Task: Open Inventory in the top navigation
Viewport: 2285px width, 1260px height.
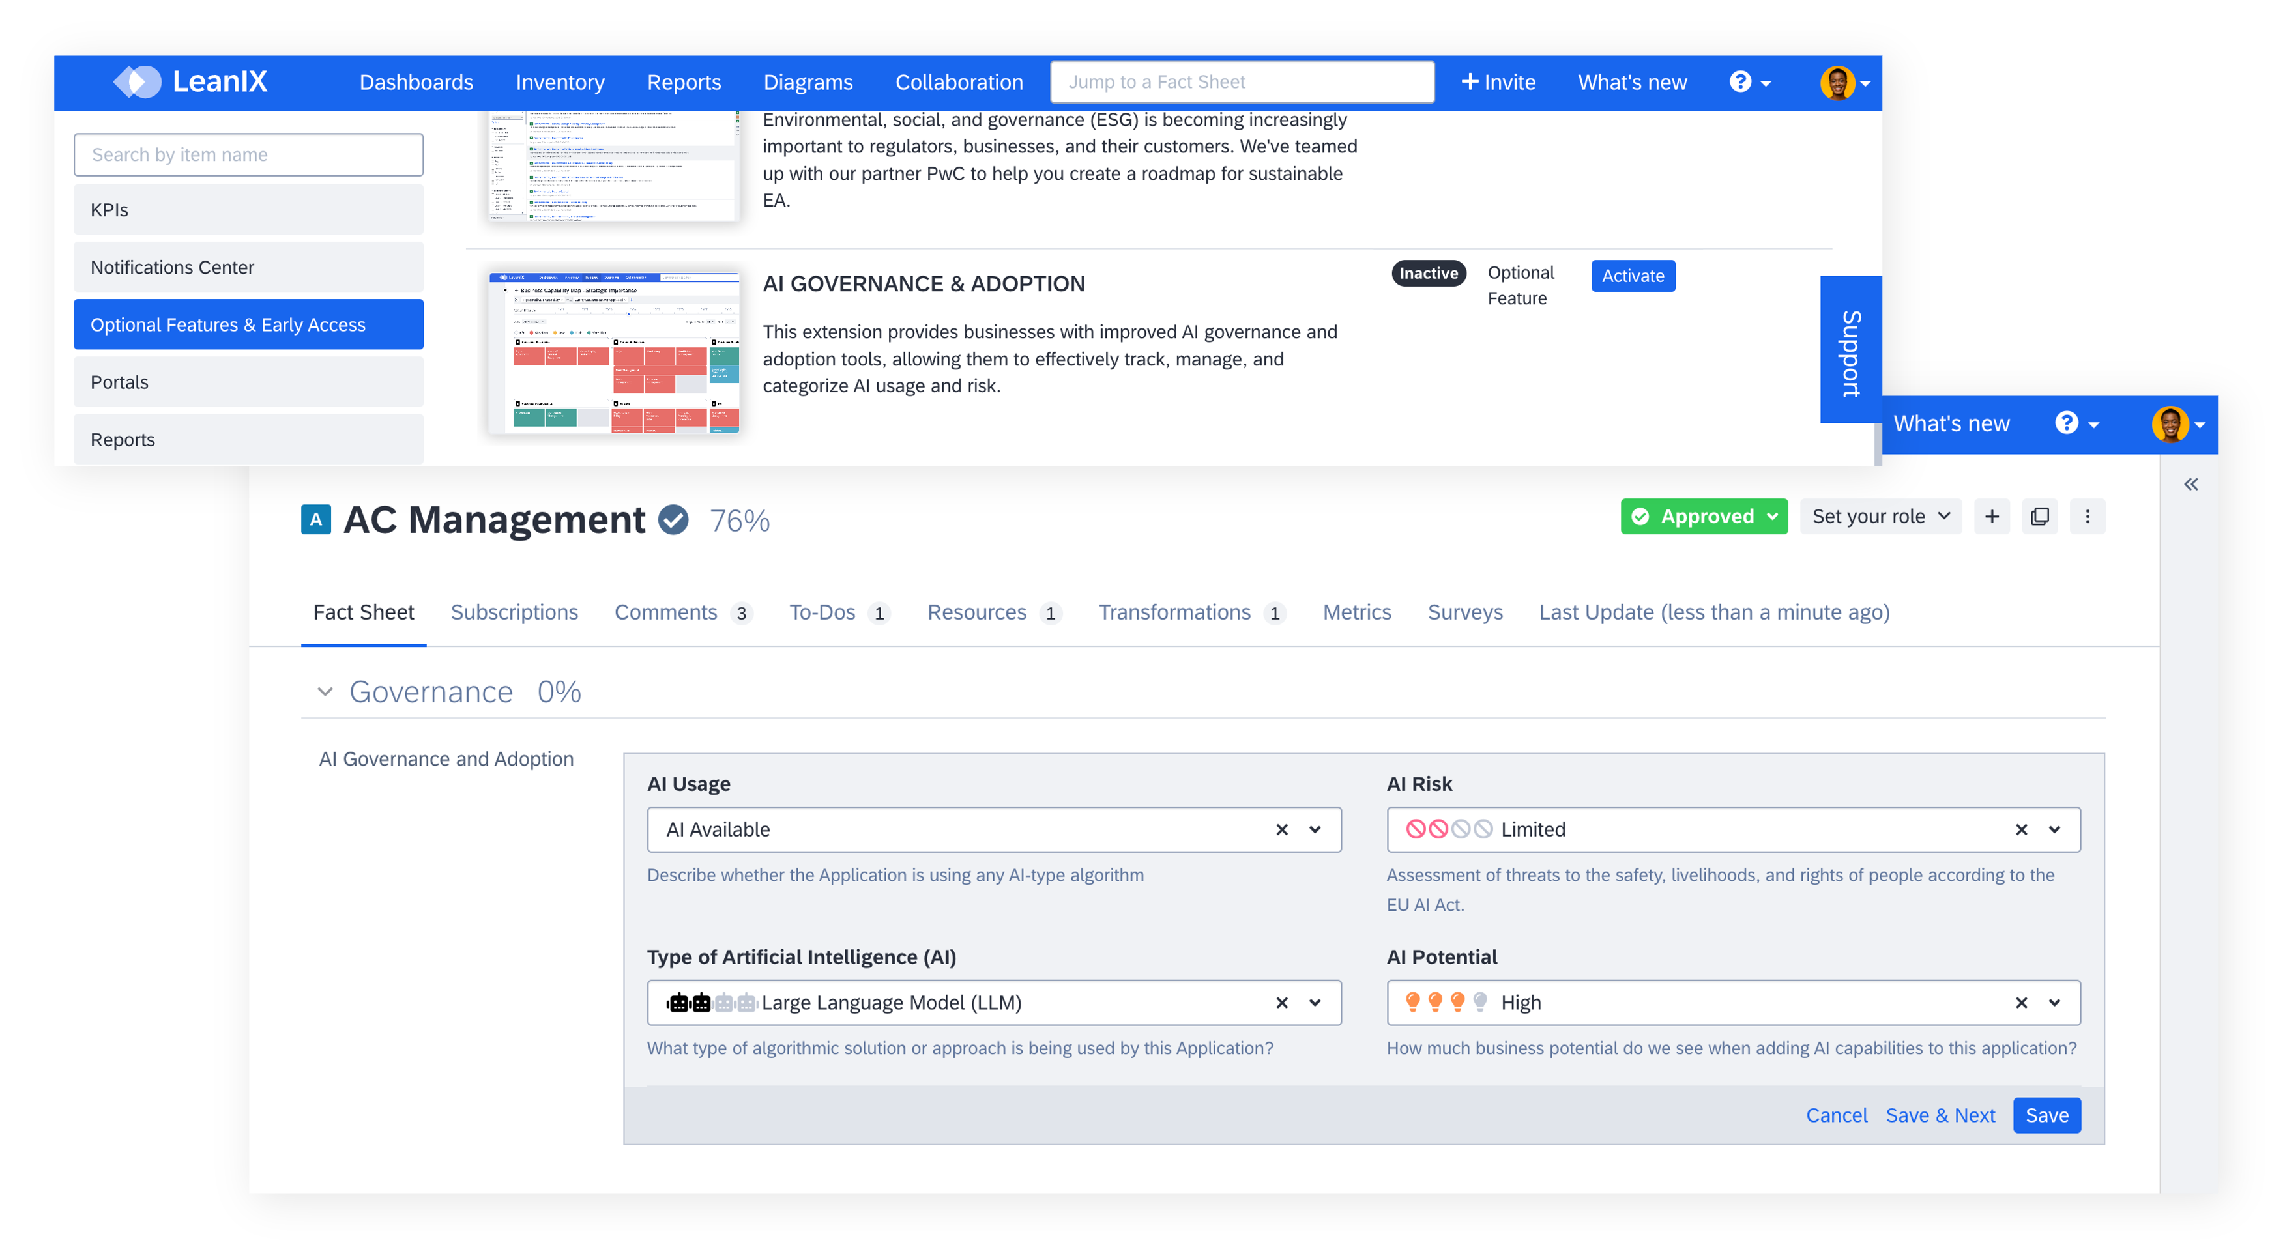Action: point(560,83)
